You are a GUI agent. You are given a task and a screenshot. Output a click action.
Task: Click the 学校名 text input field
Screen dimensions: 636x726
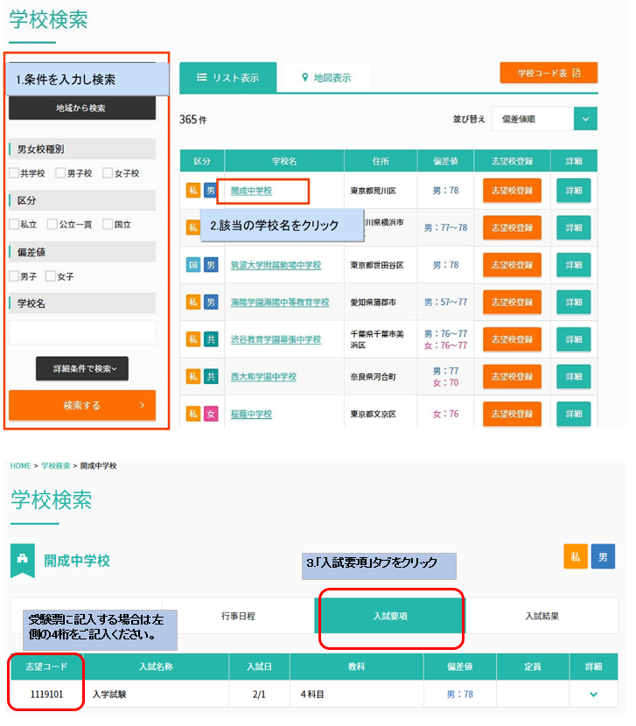click(82, 332)
